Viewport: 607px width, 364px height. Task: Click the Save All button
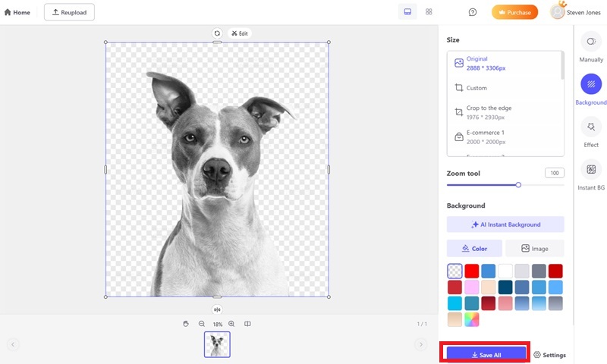tap(486, 354)
